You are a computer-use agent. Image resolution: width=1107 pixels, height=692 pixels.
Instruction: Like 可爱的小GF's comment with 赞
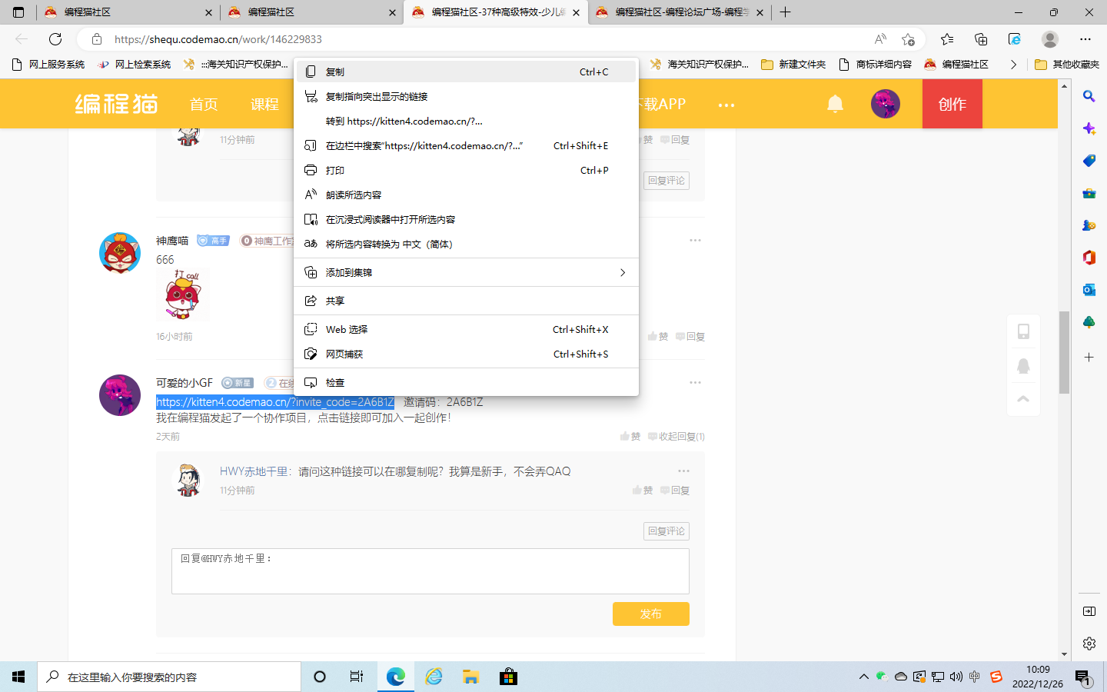pos(630,436)
